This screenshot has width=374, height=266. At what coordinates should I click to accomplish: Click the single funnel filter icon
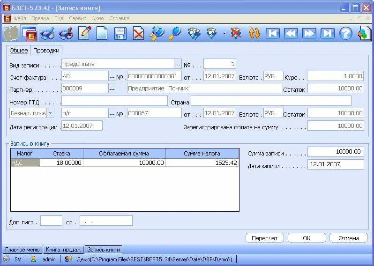pos(211,33)
